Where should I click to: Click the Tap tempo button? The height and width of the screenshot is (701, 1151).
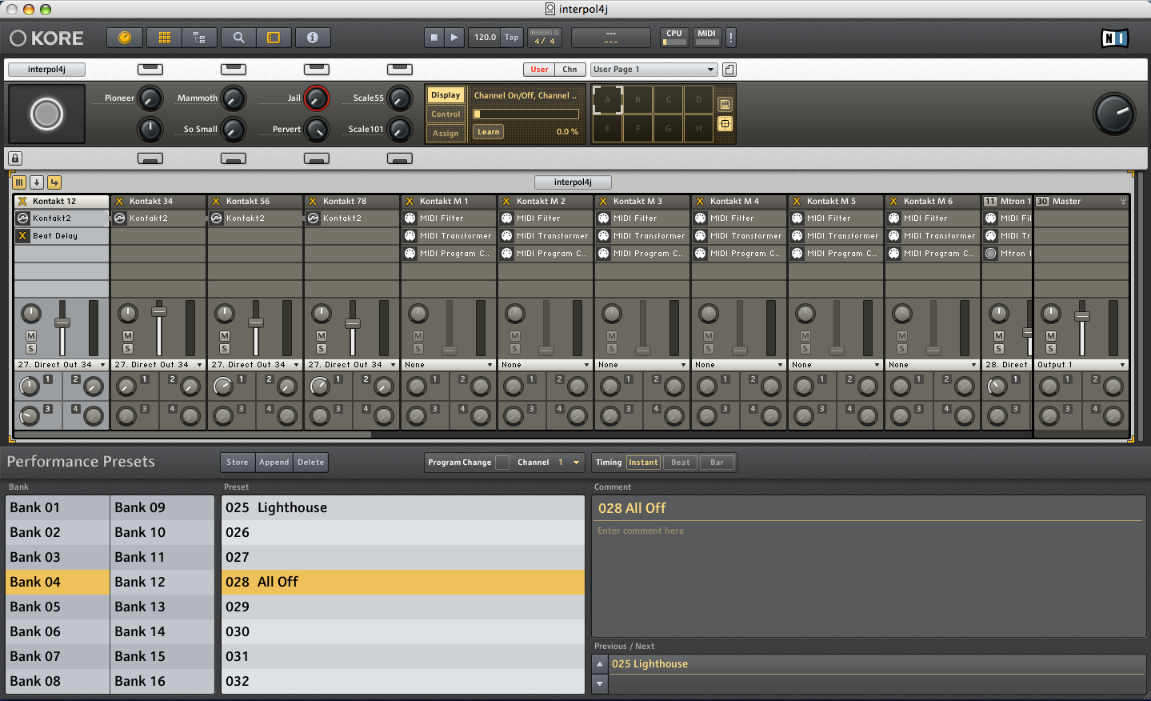[x=512, y=38]
